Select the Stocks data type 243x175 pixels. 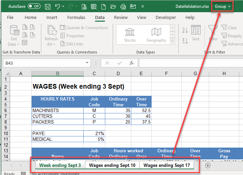[x=130, y=35]
